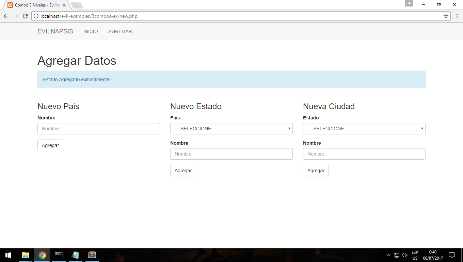The width and height of the screenshot is (463, 262).
Task: Click the EVILNAPSIS brand link
Action: [55, 31]
